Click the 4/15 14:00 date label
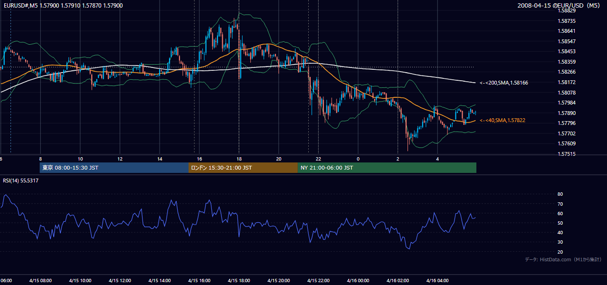This screenshot has width=607, height=285. (160, 281)
